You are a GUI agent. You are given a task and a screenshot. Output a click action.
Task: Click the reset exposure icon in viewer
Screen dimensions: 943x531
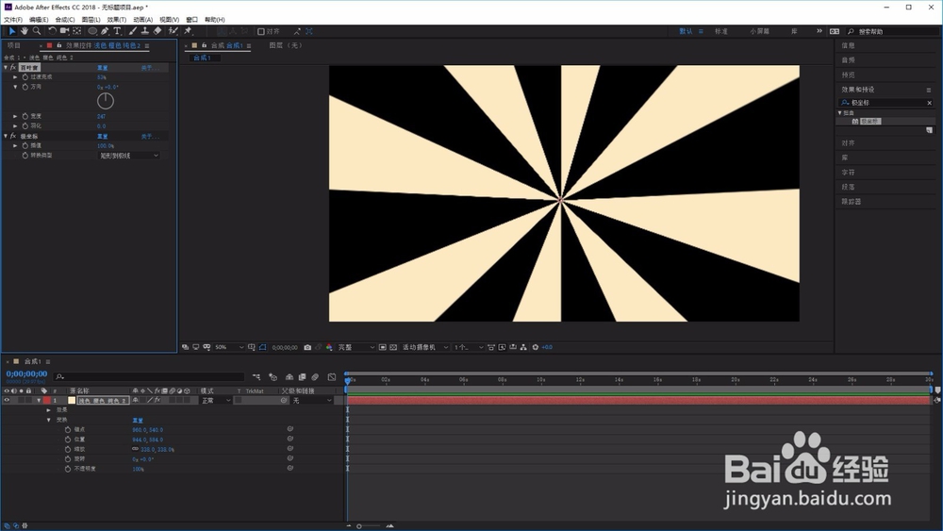(536, 347)
